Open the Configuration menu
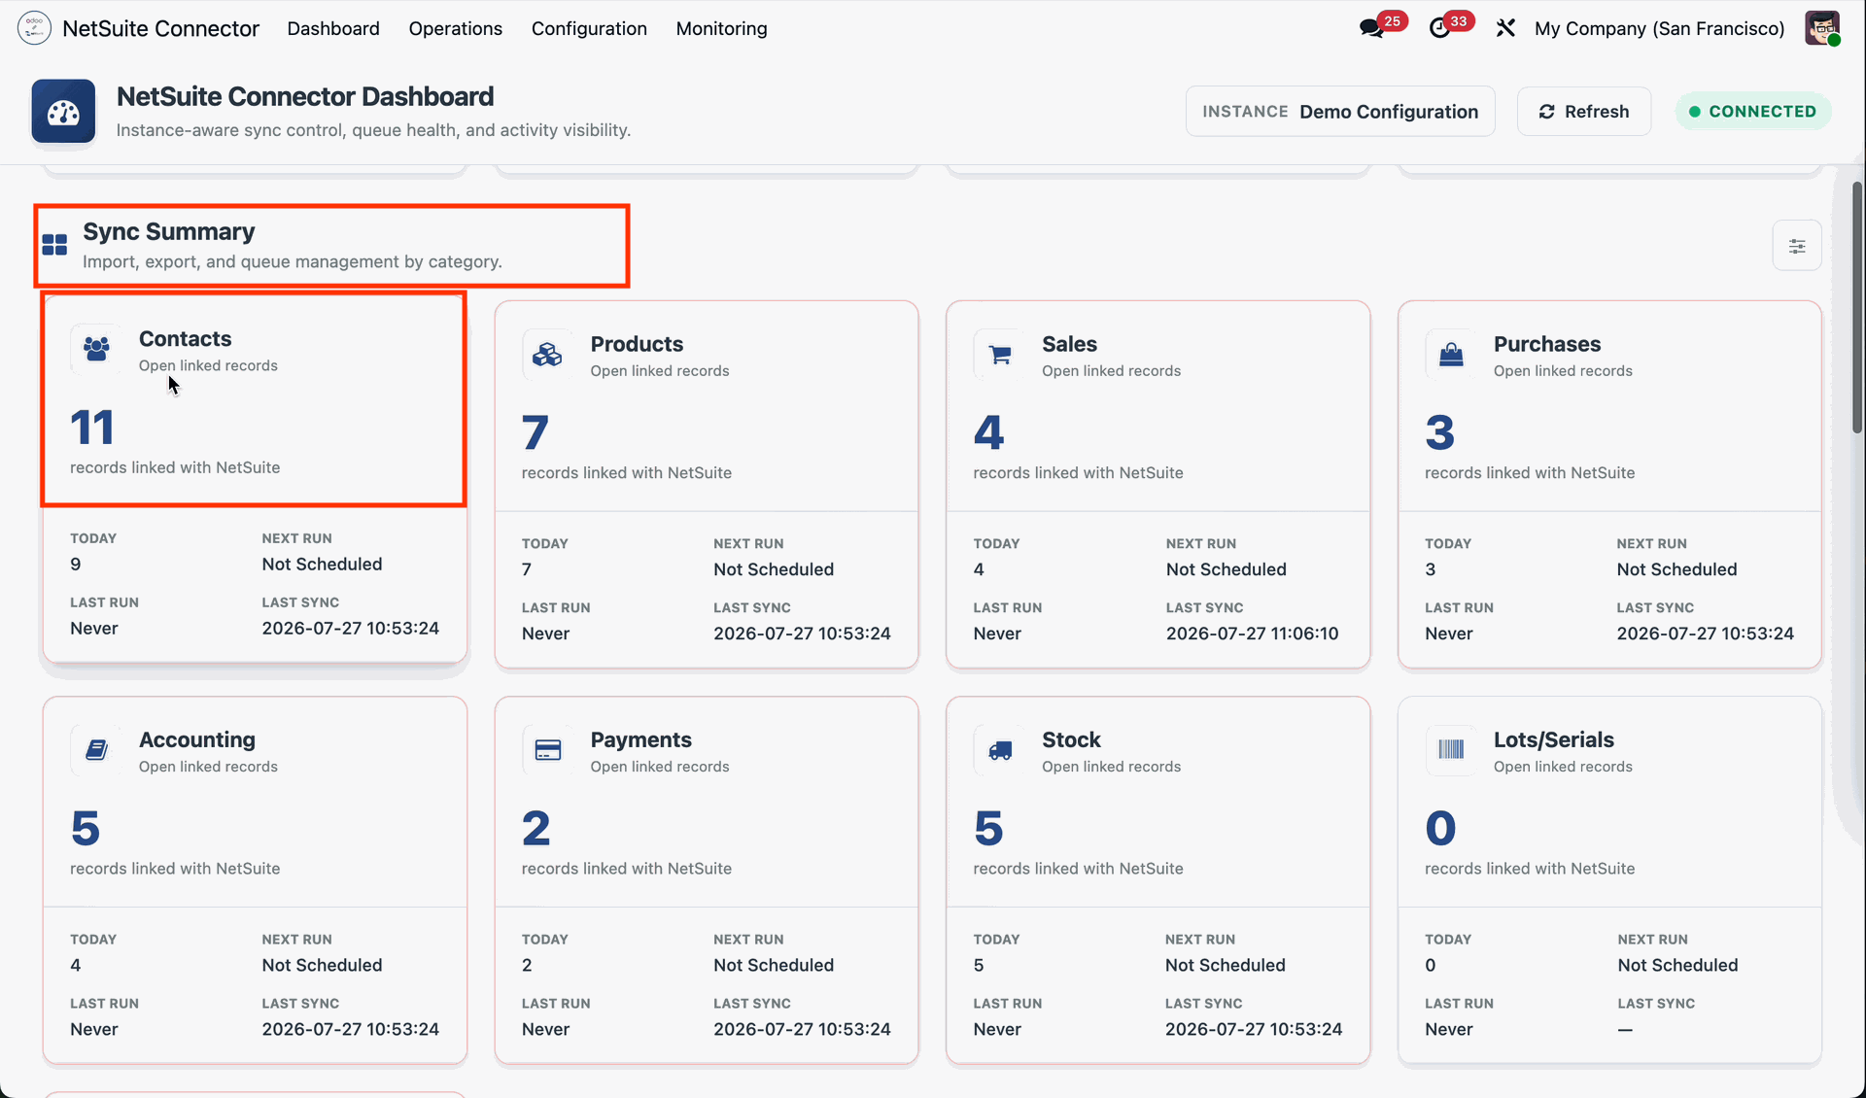This screenshot has width=1866, height=1098. [x=589, y=28]
